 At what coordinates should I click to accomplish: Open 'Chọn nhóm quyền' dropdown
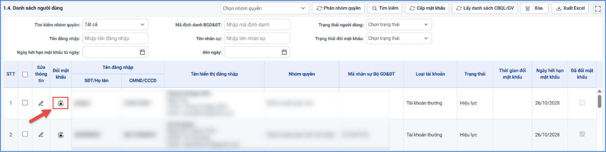coord(265,8)
